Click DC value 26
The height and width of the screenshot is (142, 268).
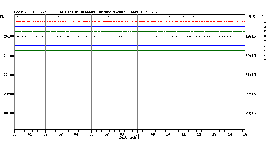[x=265, y=41]
